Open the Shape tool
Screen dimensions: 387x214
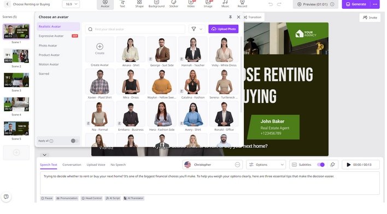(139, 4)
